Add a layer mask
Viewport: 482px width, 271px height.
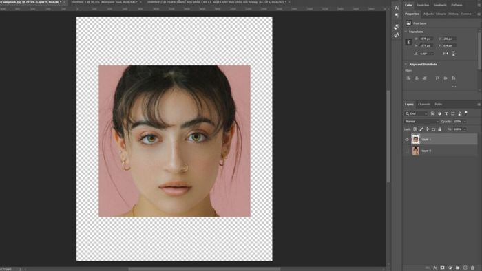click(x=442, y=268)
